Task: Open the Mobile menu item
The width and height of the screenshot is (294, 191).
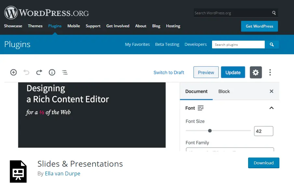Action: click(74, 26)
